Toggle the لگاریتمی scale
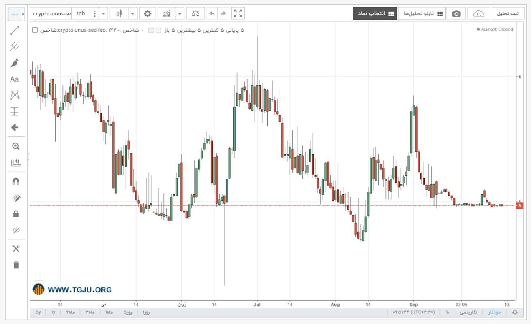The height and width of the screenshot is (324, 531). click(468, 312)
